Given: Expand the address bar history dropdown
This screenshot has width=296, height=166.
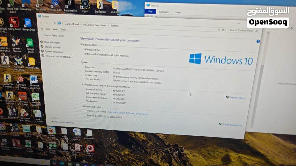Looking at the screenshot, I should 219,30.
